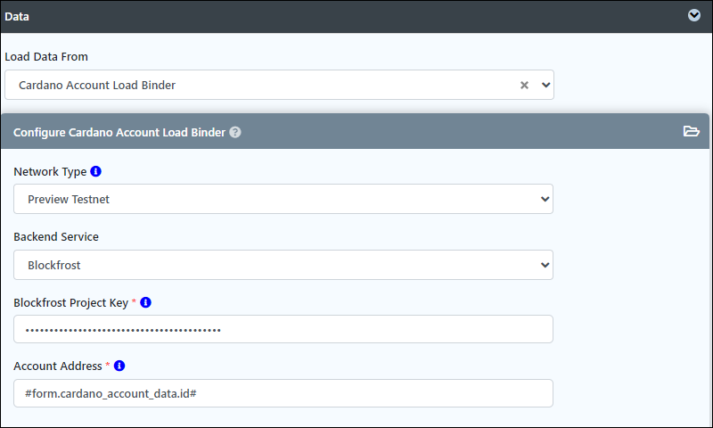Click the Network Type info icon
This screenshot has height=428, width=713.
[95, 171]
